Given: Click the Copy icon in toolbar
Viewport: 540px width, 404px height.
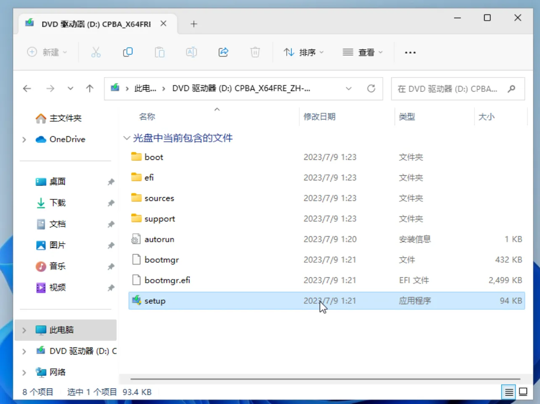Looking at the screenshot, I should (128, 52).
